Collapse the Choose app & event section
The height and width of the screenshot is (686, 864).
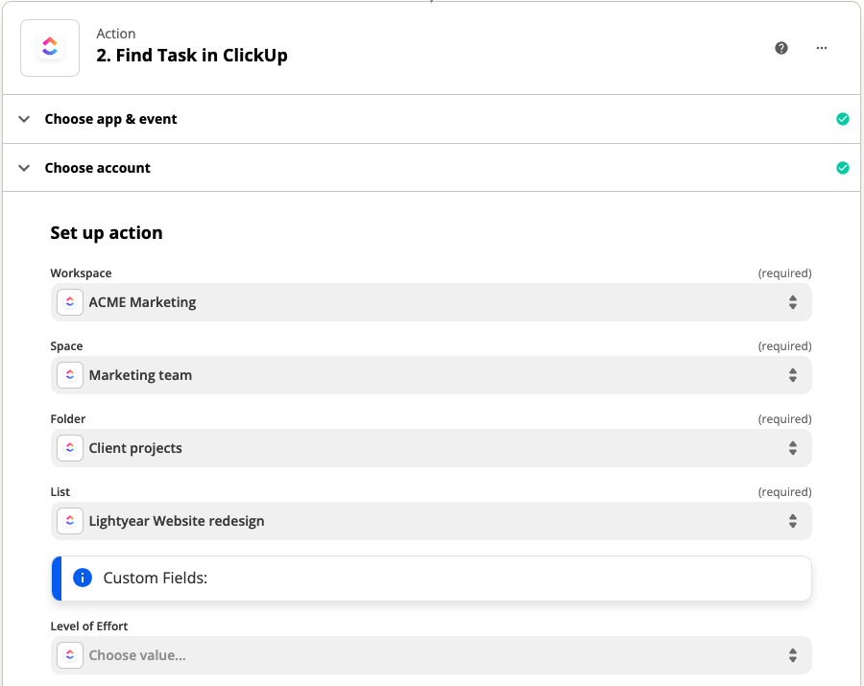point(25,119)
